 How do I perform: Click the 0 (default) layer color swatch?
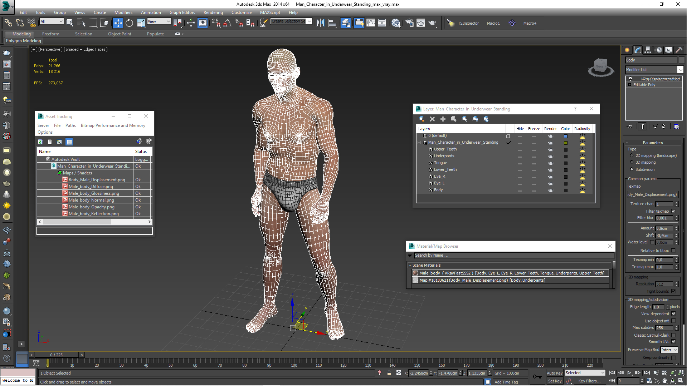566,136
